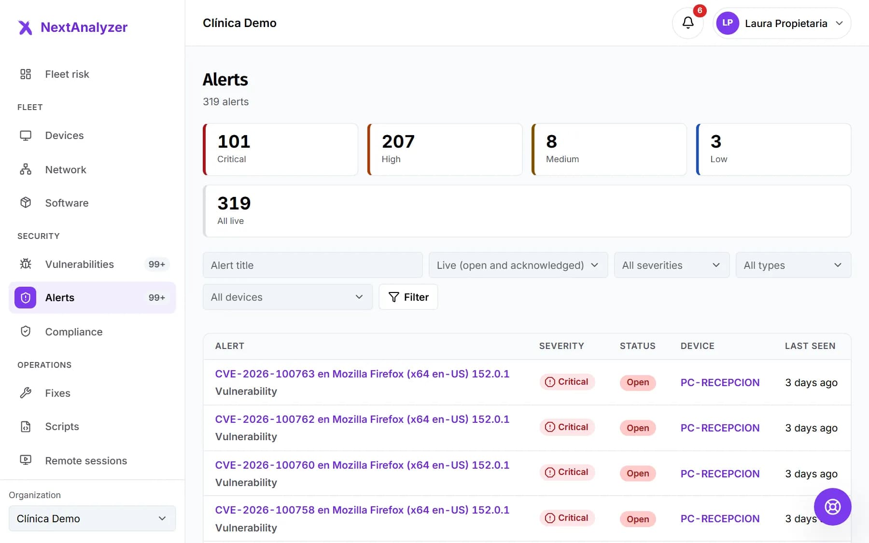869x543 pixels.
Task: Click the LP user avatar
Action: click(x=728, y=23)
